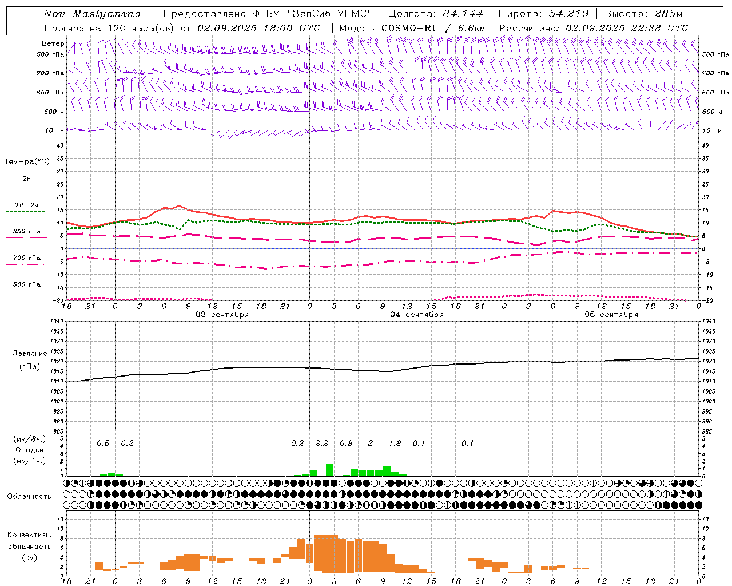Click the station name "Nov_Maslyanino" in the header
This screenshot has width=732, height=586.
point(92,14)
